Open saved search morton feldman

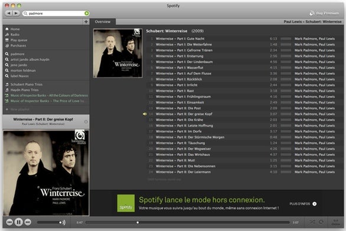tap(23, 71)
